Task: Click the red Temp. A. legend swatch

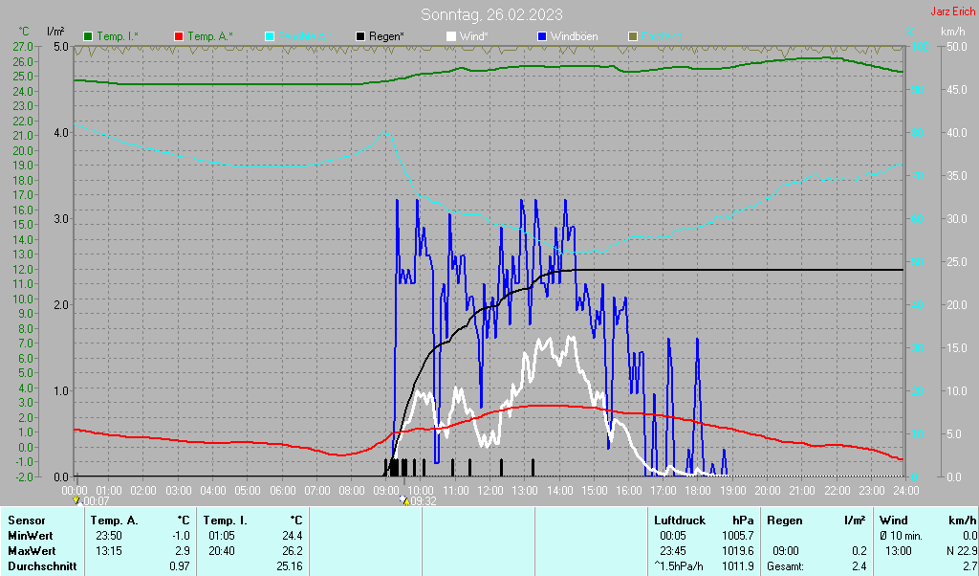Action: tap(179, 36)
